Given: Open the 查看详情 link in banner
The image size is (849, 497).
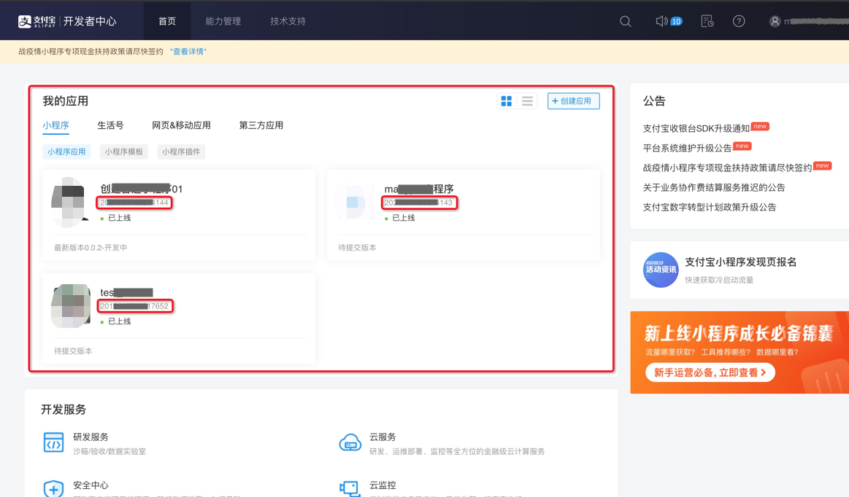Looking at the screenshot, I should tap(188, 52).
